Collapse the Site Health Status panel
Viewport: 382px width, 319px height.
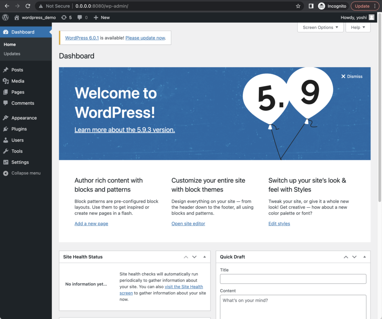tap(205, 257)
